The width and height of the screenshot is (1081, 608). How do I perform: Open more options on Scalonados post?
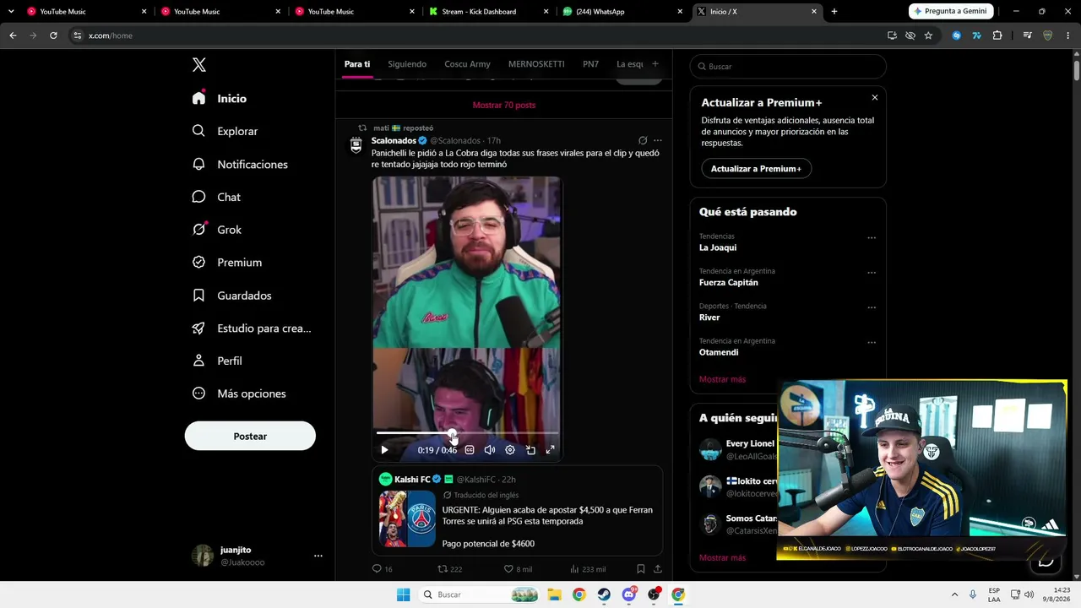pos(658,141)
